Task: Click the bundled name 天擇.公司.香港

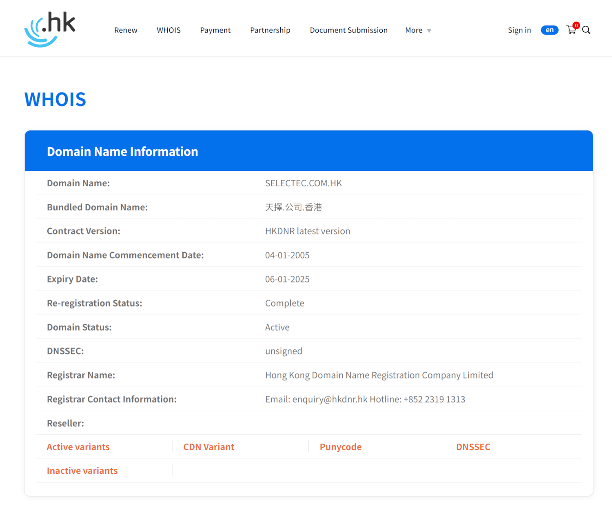Action: tap(293, 207)
